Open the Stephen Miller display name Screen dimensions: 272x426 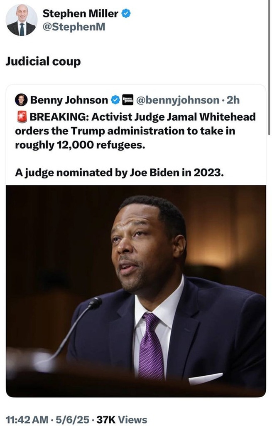pyautogui.click(x=80, y=14)
